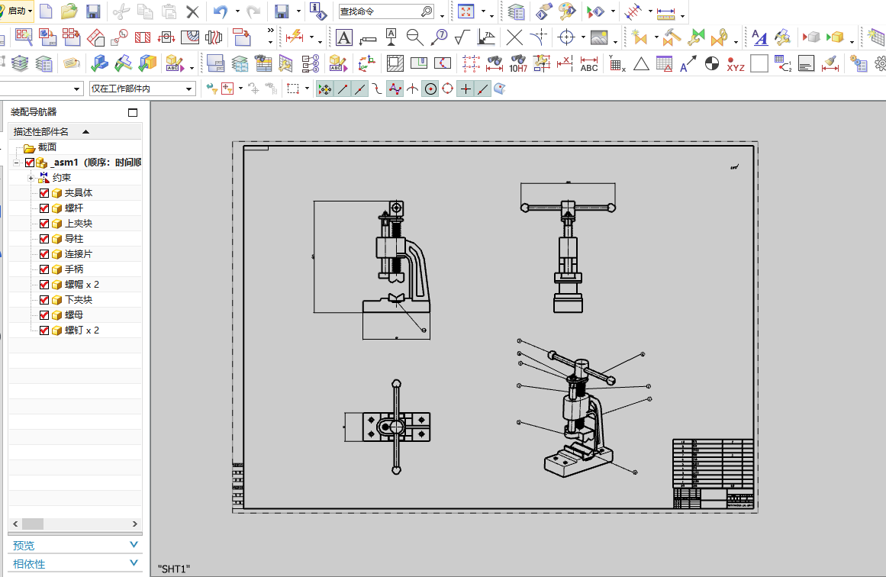Click the navigator scroll left arrow
The height and width of the screenshot is (577, 886).
tap(15, 524)
